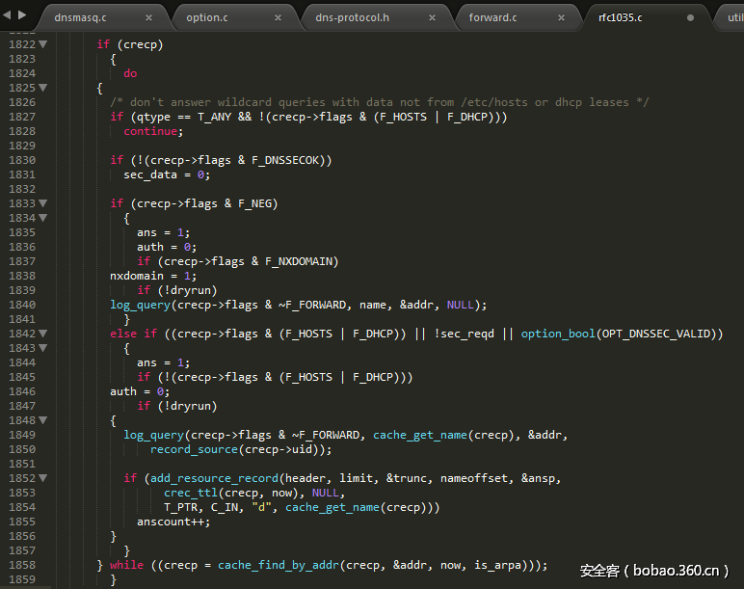Collapse the code block at line 1822
Screen dimensions: 744x589
42,44
